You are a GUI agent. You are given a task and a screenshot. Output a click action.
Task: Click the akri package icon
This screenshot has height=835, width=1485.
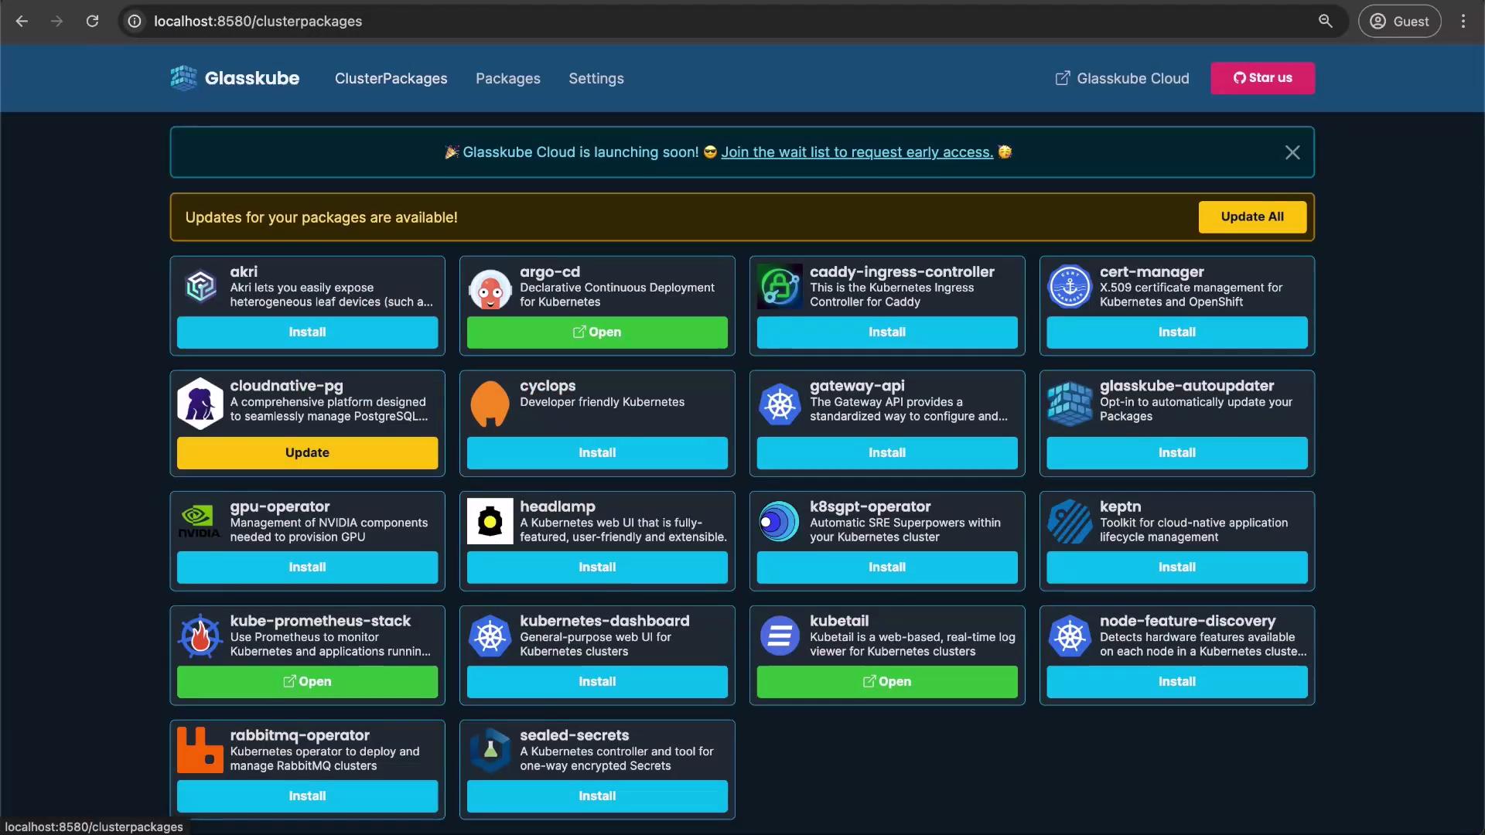pyautogui.click(x=200, y=287)
